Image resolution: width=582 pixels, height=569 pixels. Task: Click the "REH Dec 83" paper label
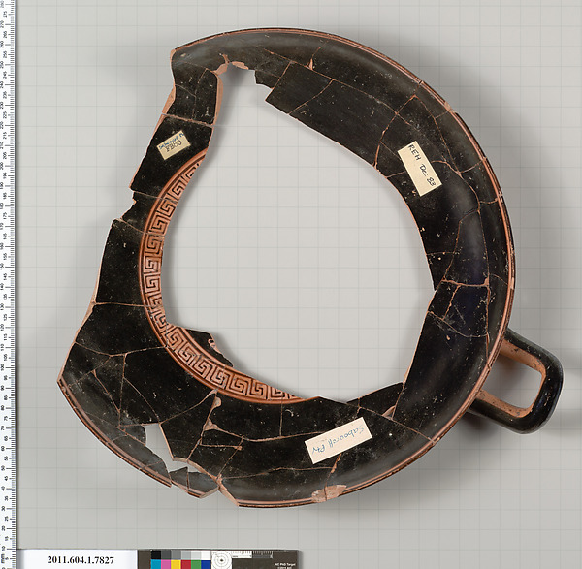click(420, 169)
